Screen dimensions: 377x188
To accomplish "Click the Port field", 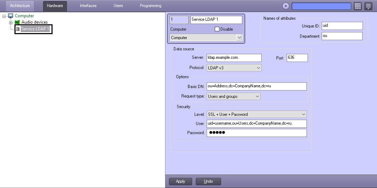I will click(297, 58).
